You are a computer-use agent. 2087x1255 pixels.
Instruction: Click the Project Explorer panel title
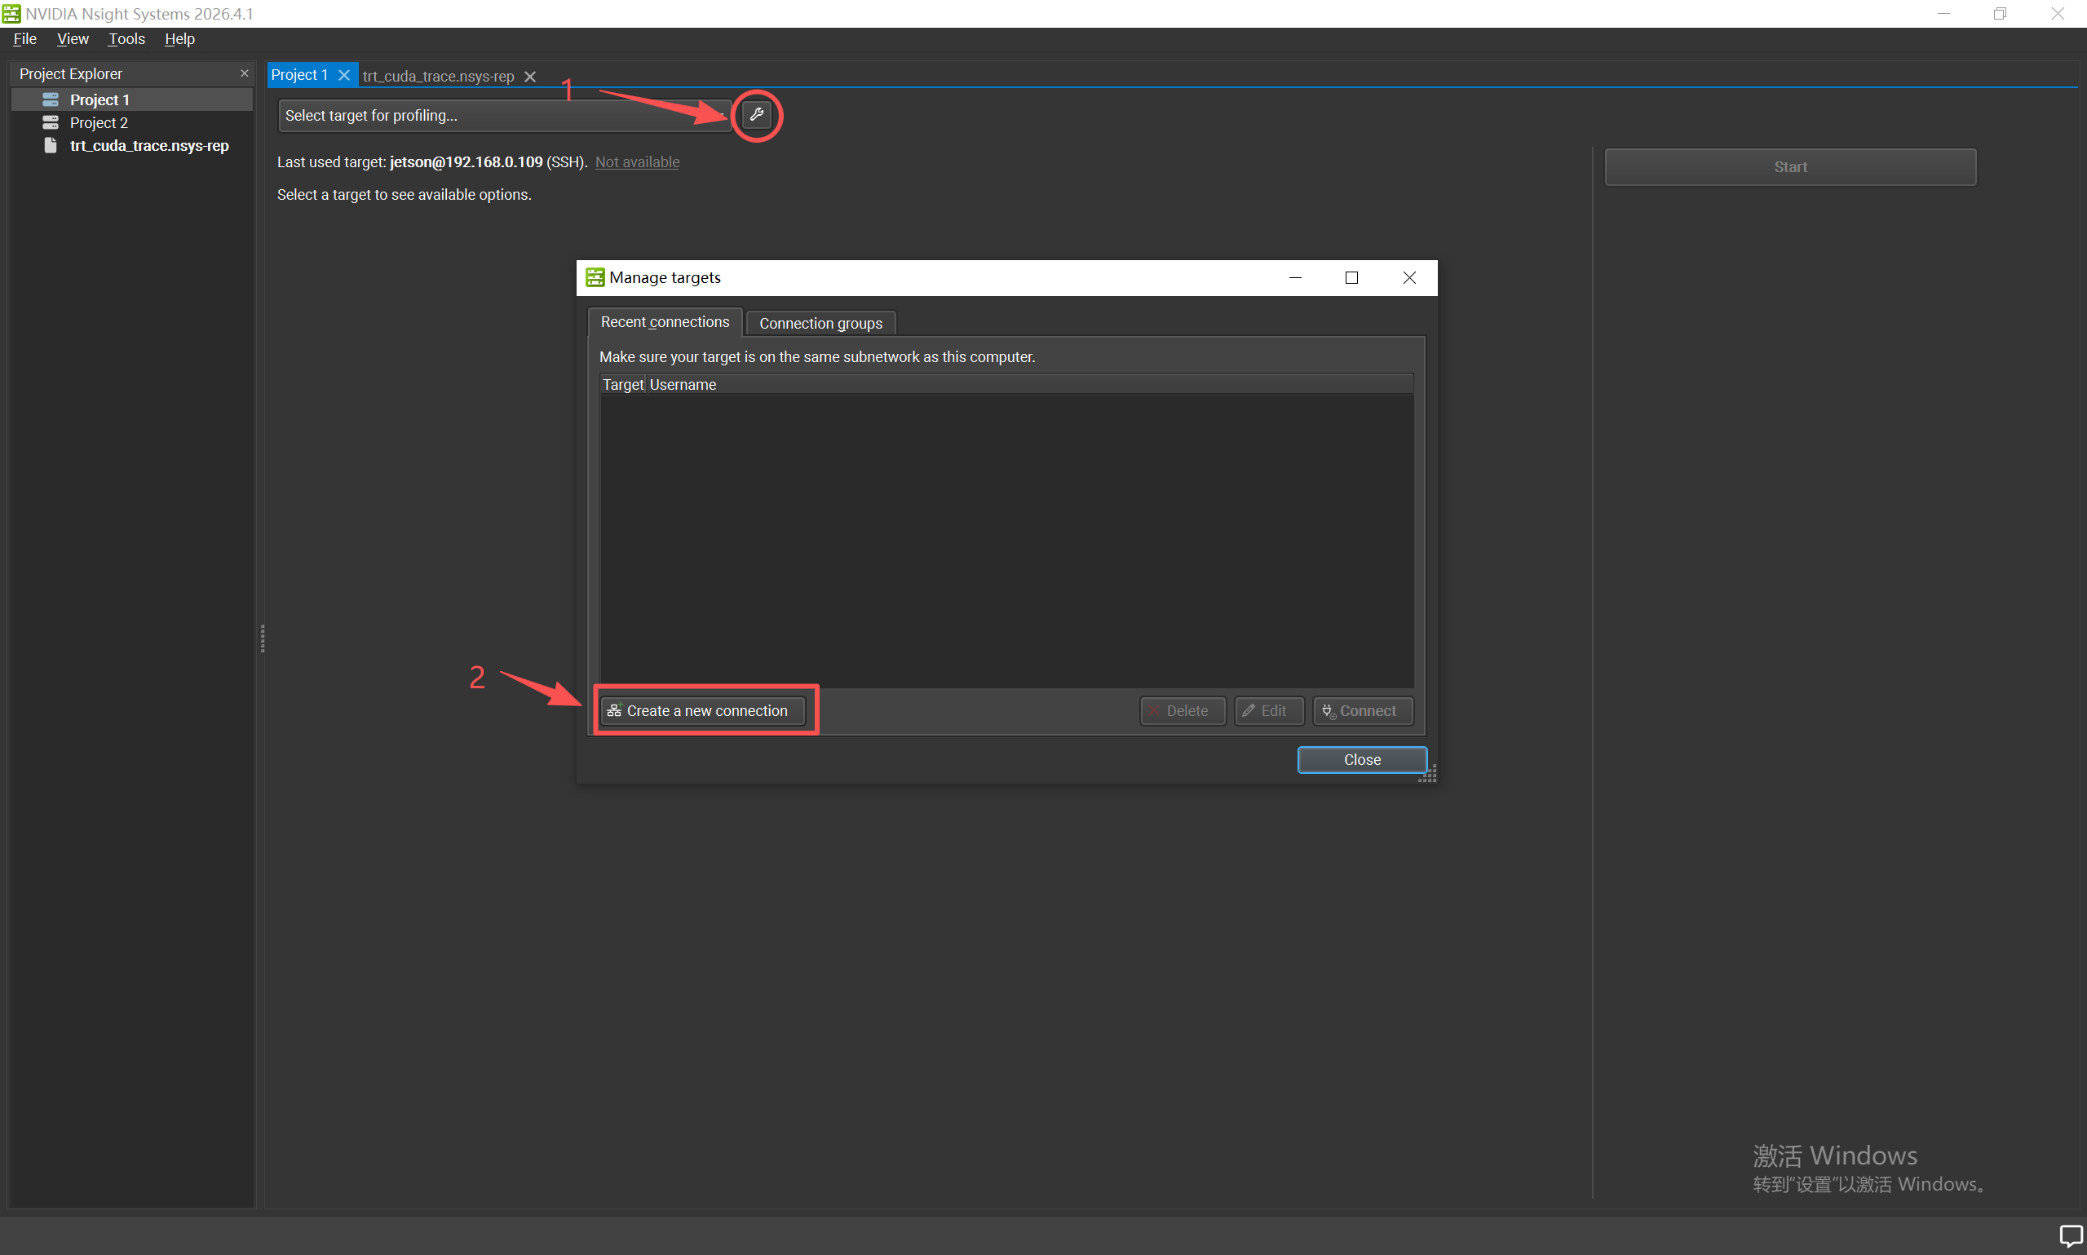pos(71,73)
